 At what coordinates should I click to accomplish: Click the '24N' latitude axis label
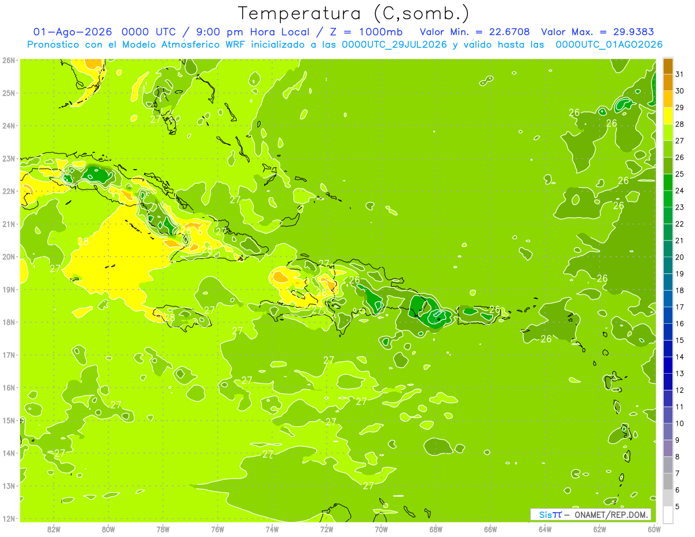[9, 126]
